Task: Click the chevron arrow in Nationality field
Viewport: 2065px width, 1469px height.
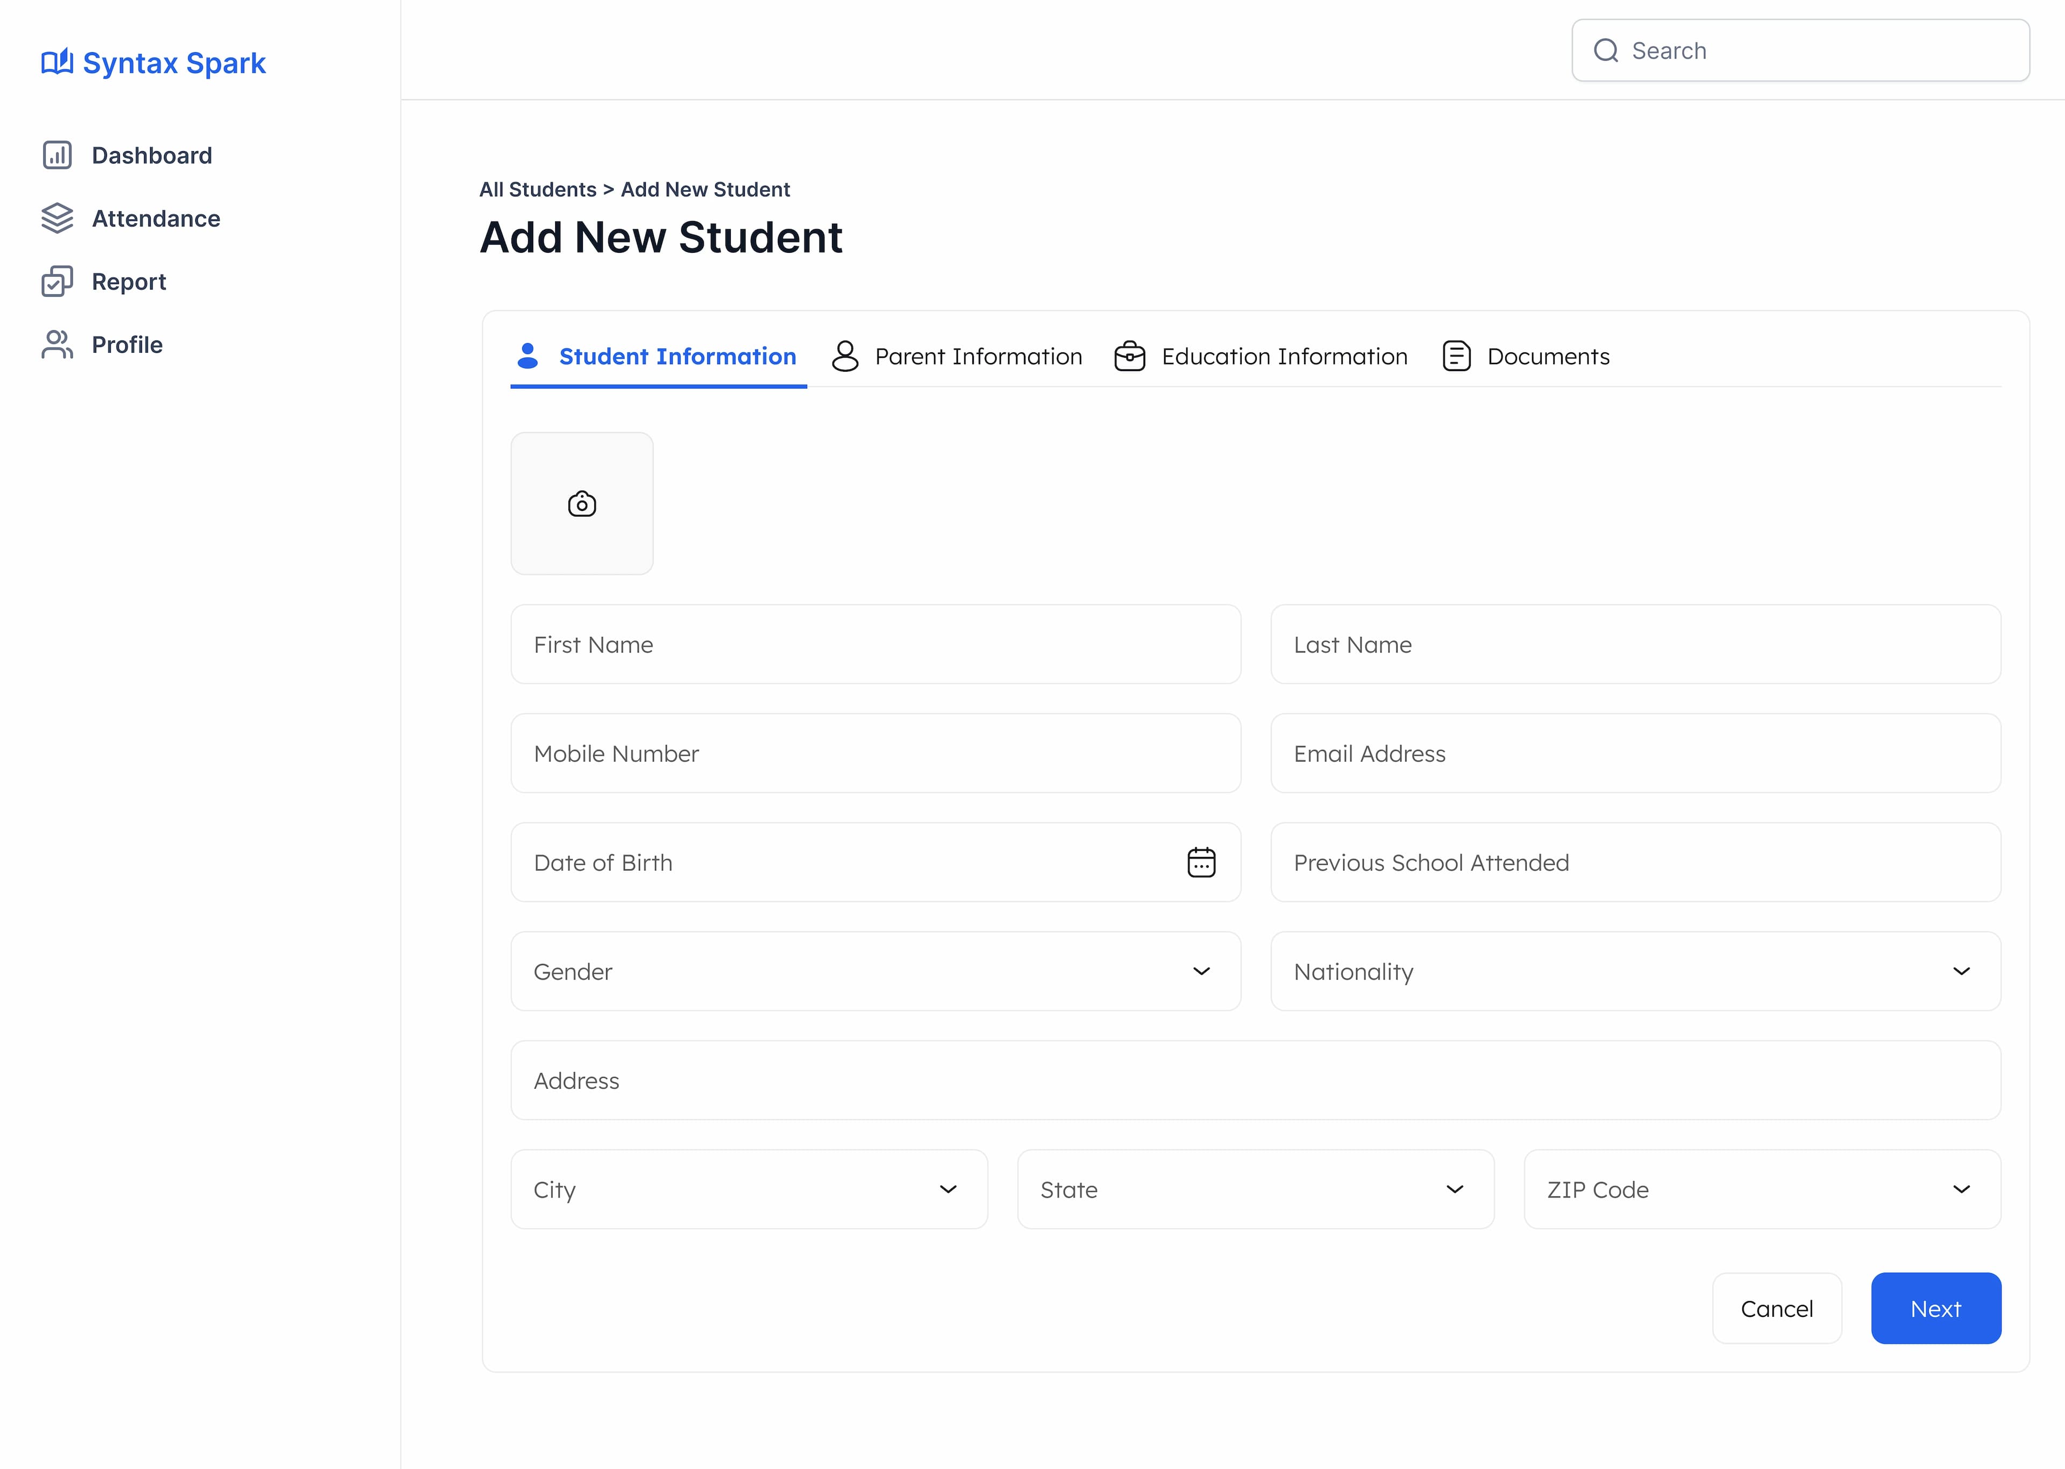Action: tap(1961, 971)
